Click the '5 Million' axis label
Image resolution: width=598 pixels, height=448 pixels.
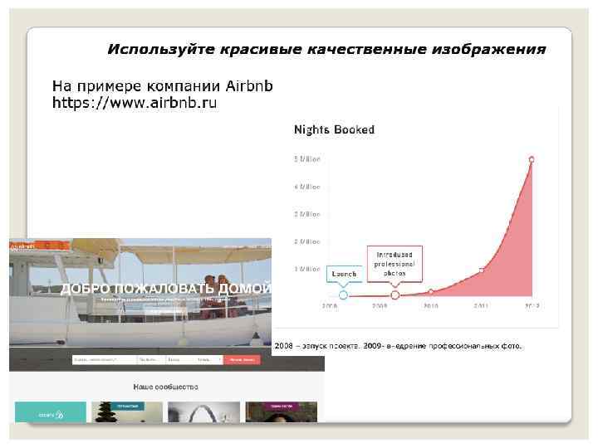[307, 158]
